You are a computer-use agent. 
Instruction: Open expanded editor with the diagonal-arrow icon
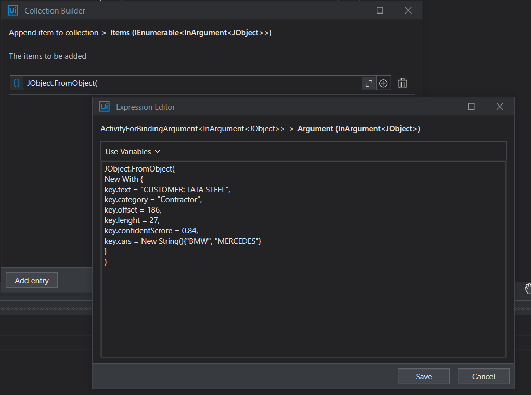coord(369,83)
